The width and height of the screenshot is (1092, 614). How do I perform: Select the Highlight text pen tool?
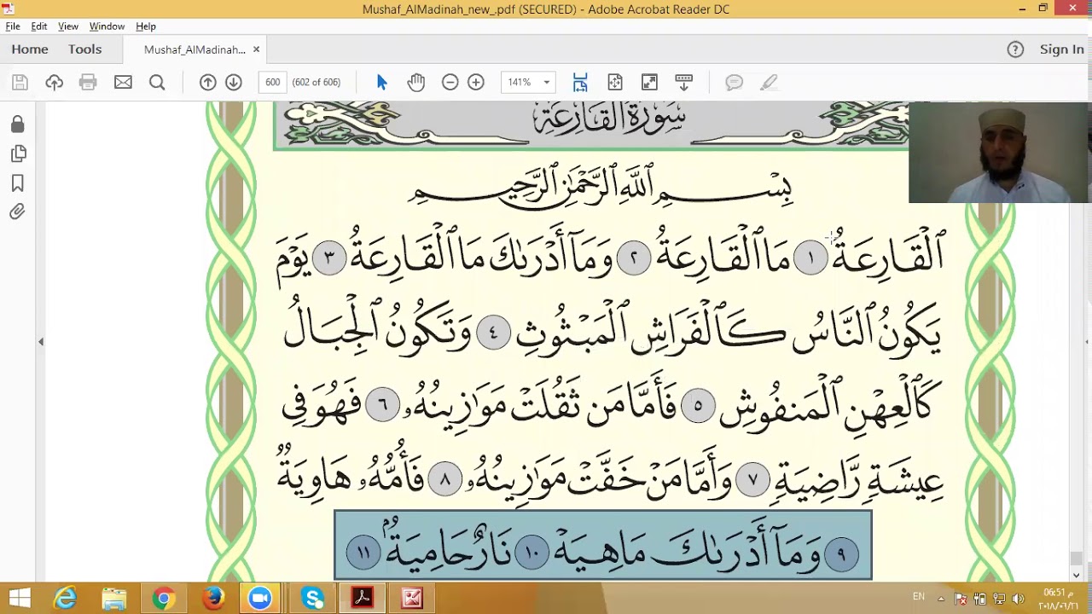click(769, 82)
